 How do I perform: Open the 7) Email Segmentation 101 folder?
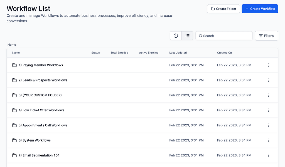tap(39, 155)
